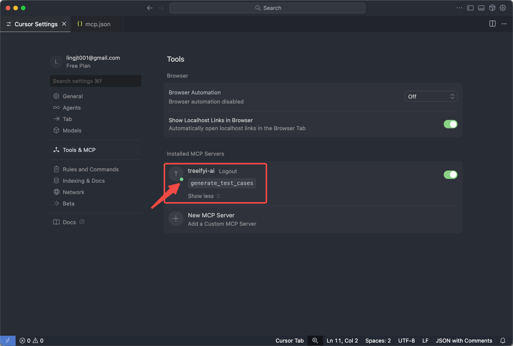Click the errors and warnings indicator
This screenshot has width=513, height=346.
coord(32,341)
